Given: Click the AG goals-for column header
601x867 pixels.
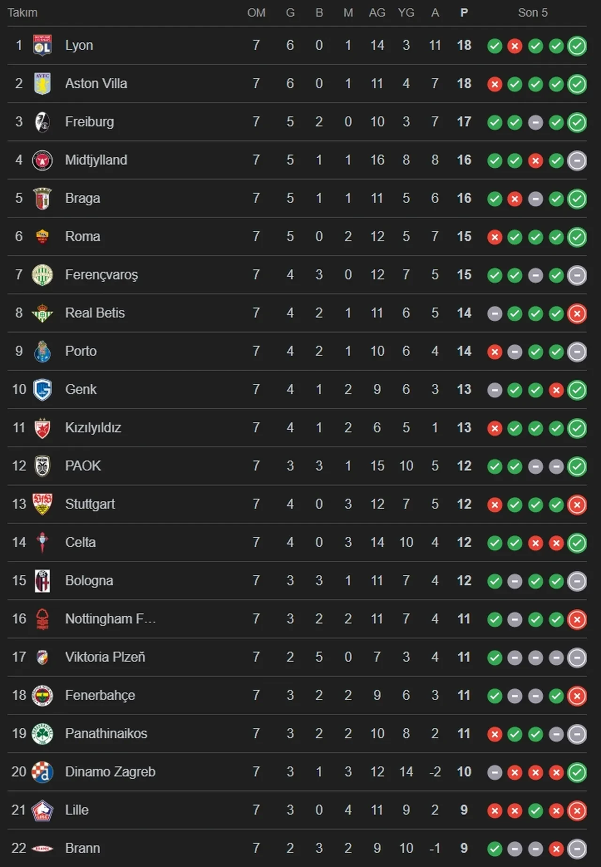Looking at the screenshot, I should (377, 13).
